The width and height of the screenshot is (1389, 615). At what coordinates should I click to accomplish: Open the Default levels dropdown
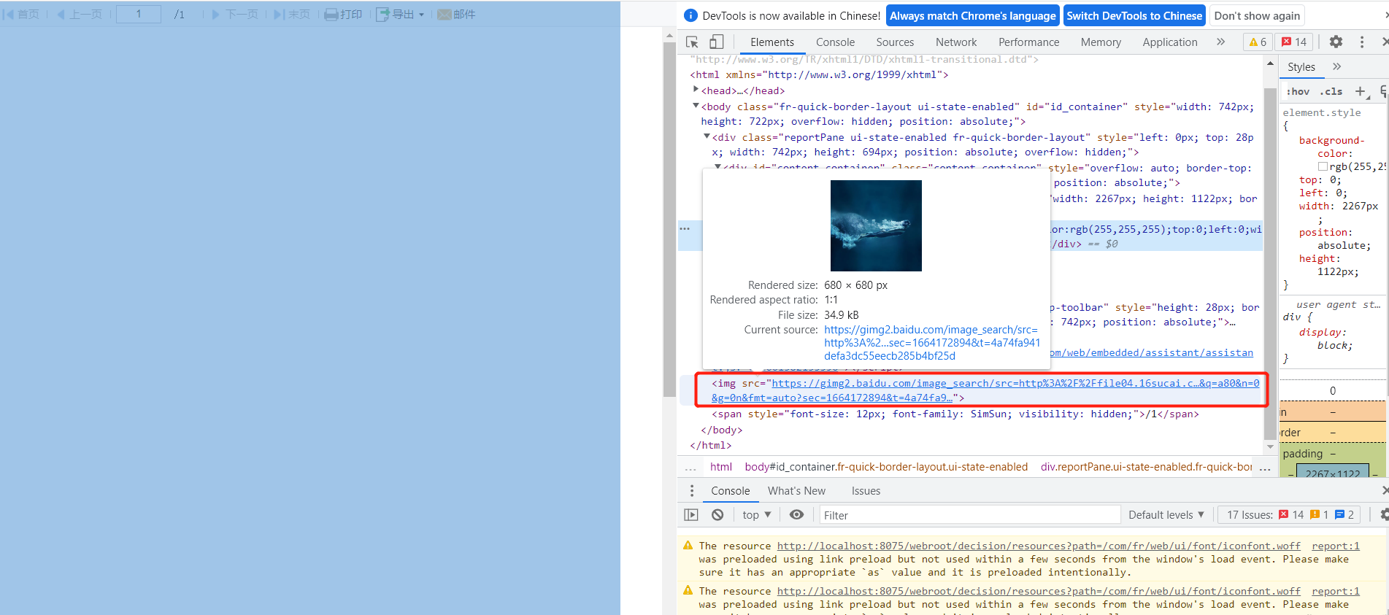click(x=1166, y=515)
